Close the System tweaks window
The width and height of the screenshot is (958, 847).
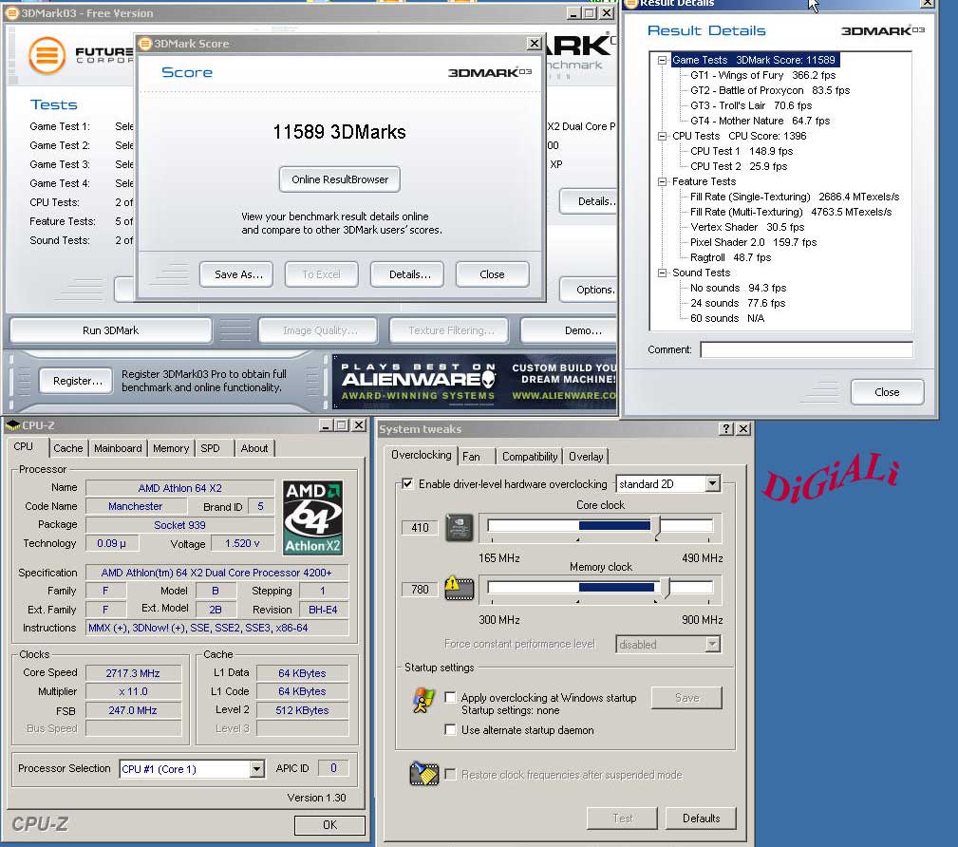pos(742,429)
